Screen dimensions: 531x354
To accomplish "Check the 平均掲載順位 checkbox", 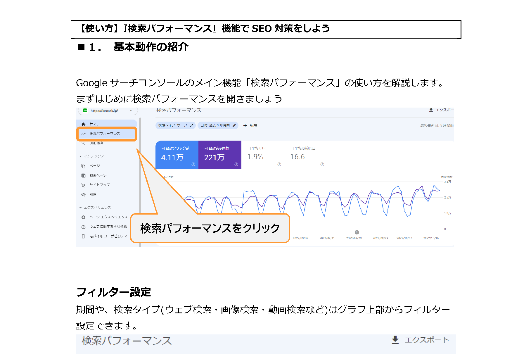I will click(x=291, y=148).
